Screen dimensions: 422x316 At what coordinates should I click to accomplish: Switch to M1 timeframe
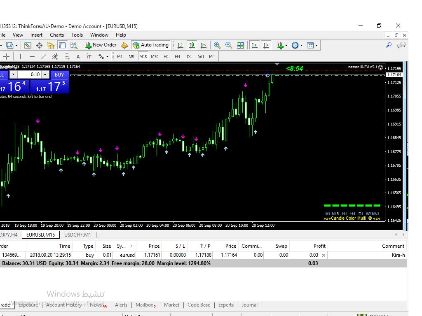click(x=120, y=56)
